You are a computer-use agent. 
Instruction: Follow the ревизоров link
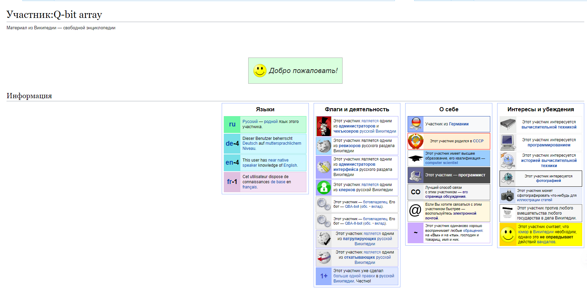click(350, 146)
